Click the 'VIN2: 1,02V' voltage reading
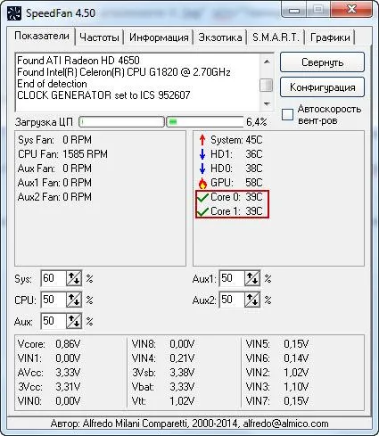 pyautogui.click(x=277, y=373)
